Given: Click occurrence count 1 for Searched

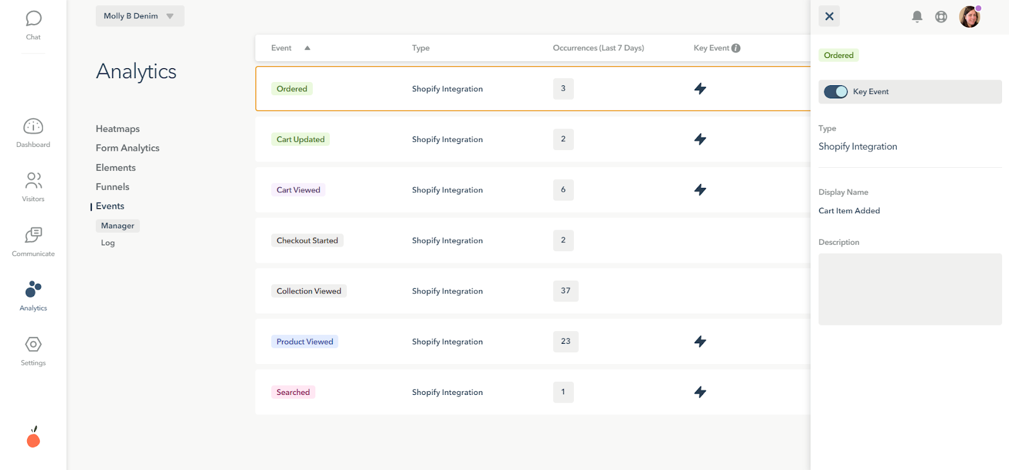Looking at the screenshot, I should coord(563,392).
